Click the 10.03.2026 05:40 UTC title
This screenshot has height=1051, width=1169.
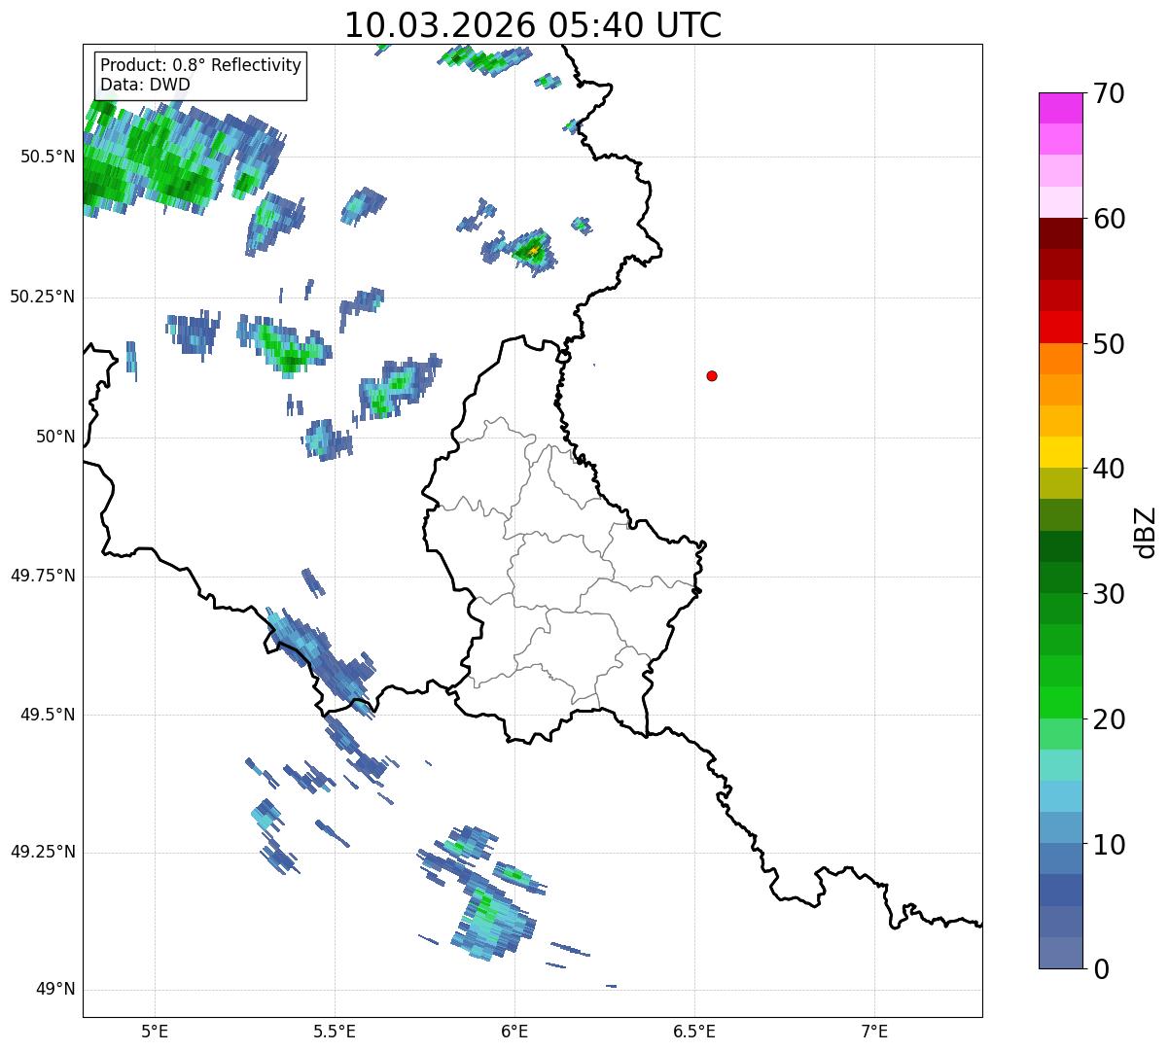click(x=533, y=25)
